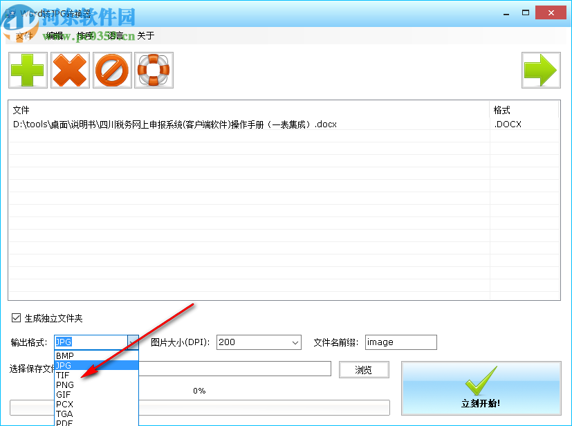
Task: Open the 语言 menu
Action: click(116, 36)
